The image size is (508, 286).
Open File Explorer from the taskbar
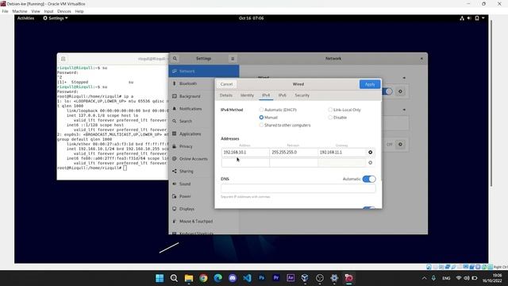point(189,278)
